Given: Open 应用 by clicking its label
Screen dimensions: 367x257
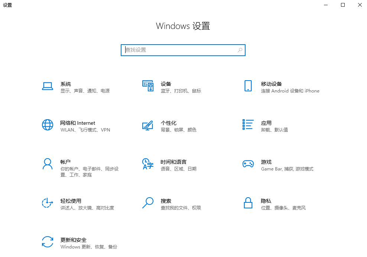Looking at the screenshot, I should point(266,123).
